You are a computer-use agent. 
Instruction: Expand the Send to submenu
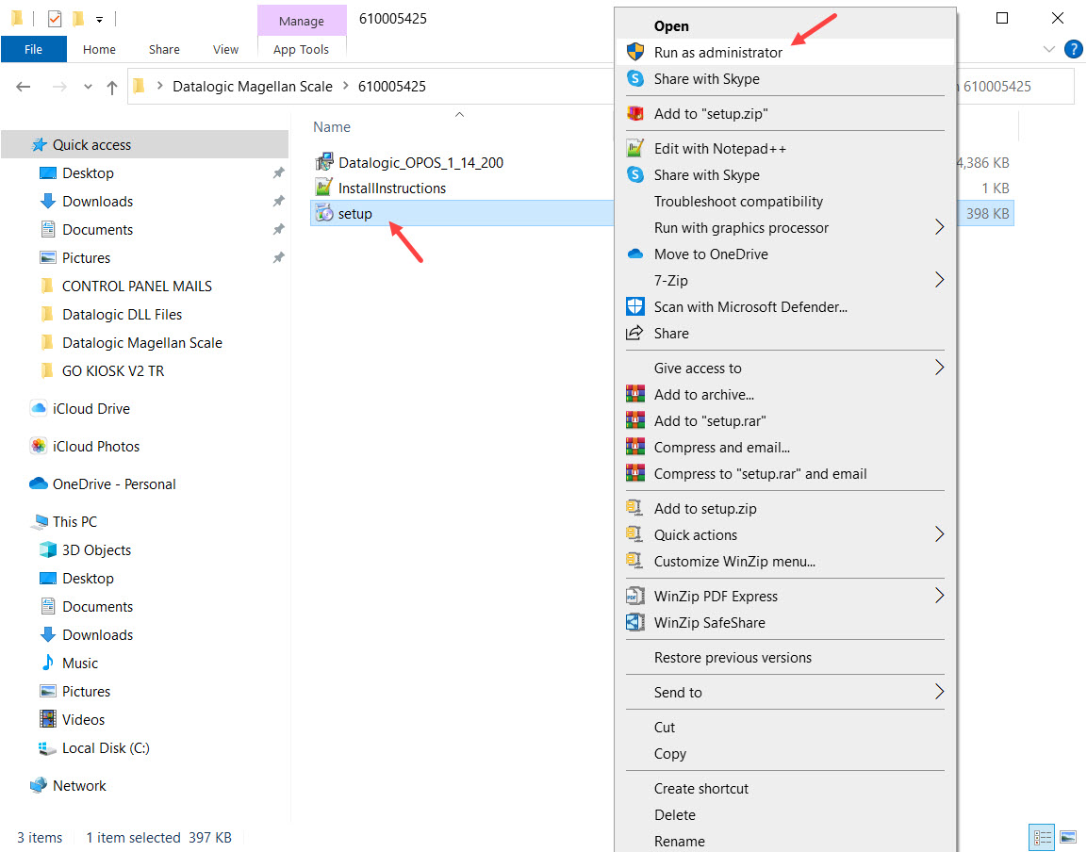click(939, 692)
